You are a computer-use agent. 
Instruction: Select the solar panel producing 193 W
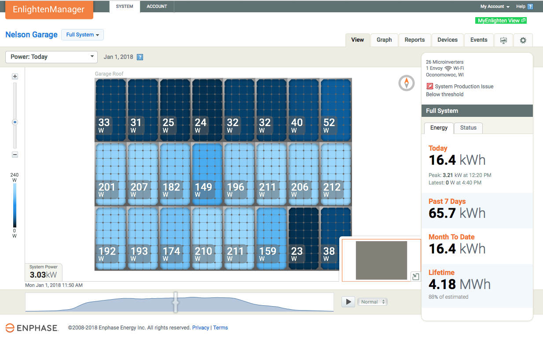point(143,238)
